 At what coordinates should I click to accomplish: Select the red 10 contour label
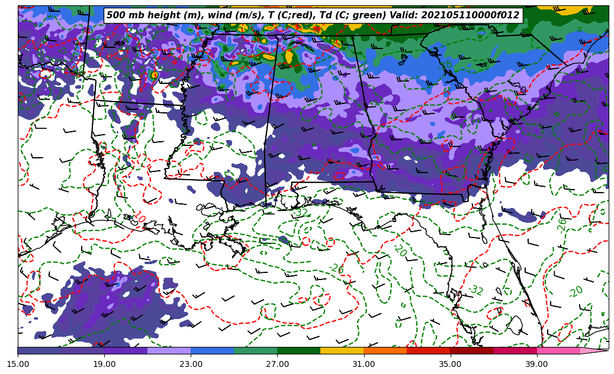pos(138,217)
